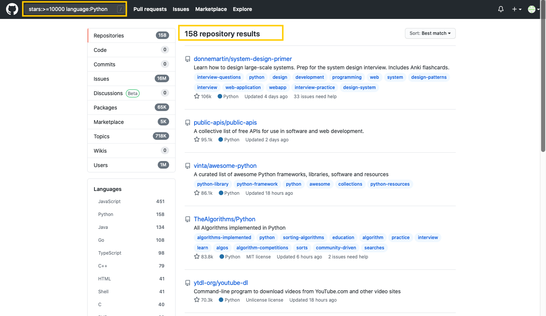Open the donnemartin/system-design-primer repository link
Viewport: 546px width, 316px height.
click(243, 59)
